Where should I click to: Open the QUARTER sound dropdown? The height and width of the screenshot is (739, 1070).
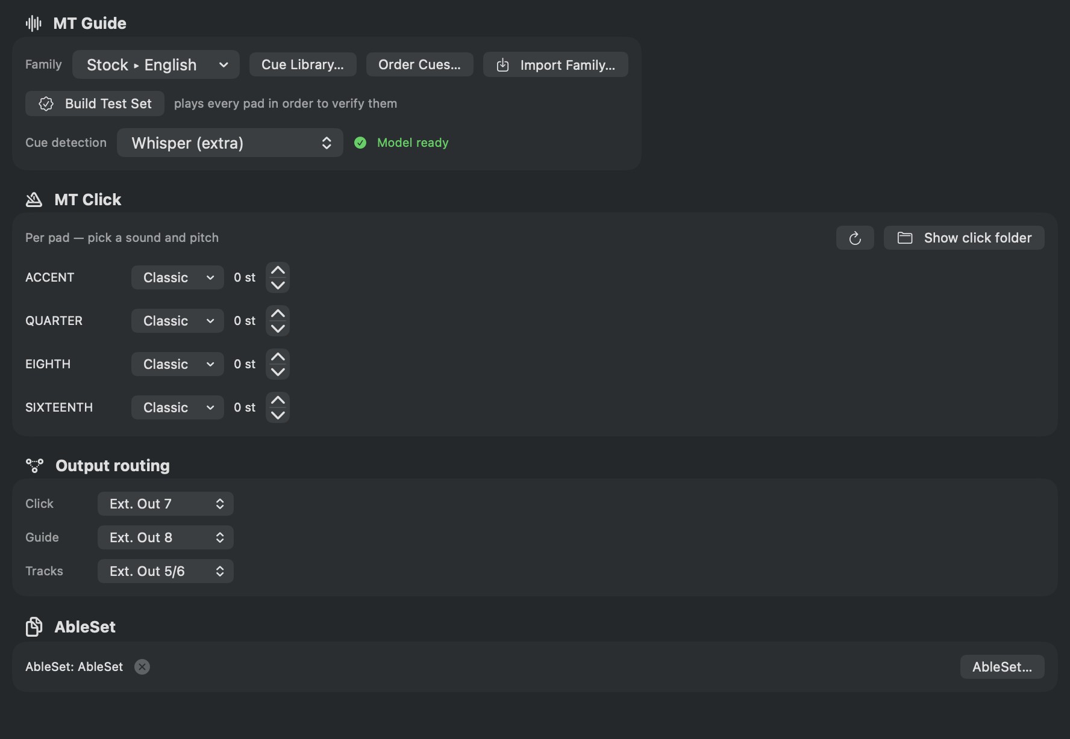(x=178, y=321)
